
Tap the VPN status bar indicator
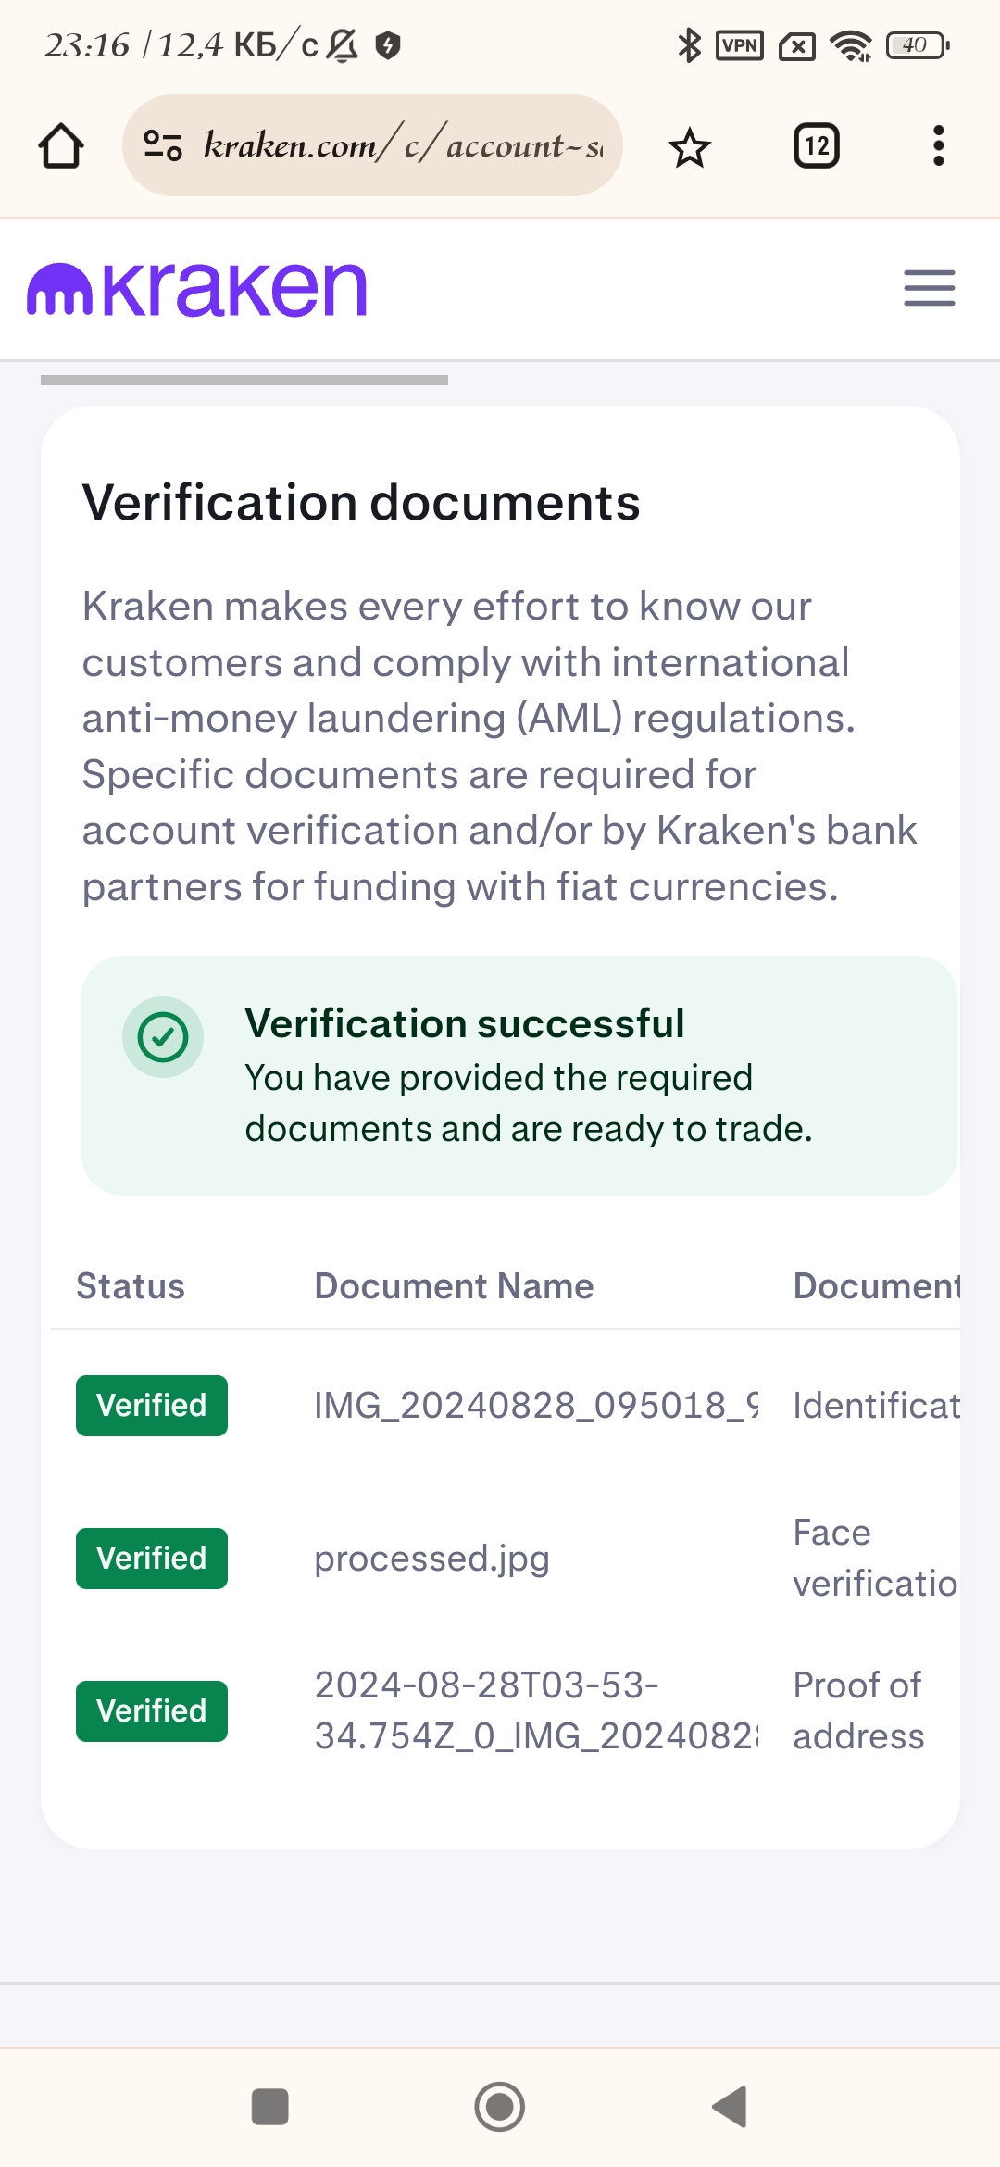click(x=740, y=45)
